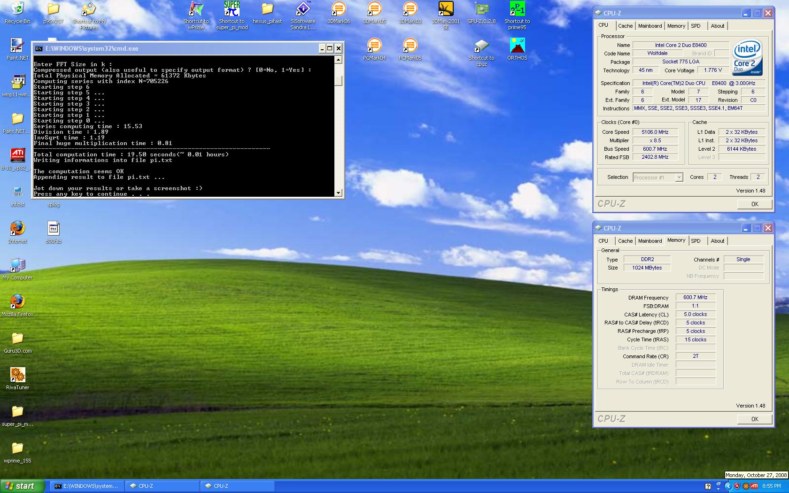Screen dimensions: 789x493
Task: Click the security shield tray icon
Action: [737, 486]
